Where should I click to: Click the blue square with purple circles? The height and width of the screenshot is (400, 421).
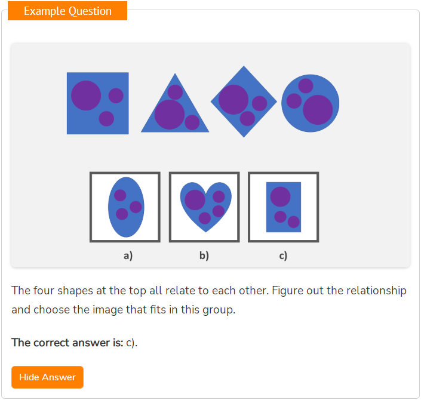point(98,103)
